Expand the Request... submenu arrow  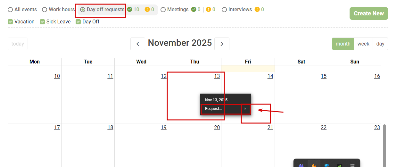click(245, 109)
